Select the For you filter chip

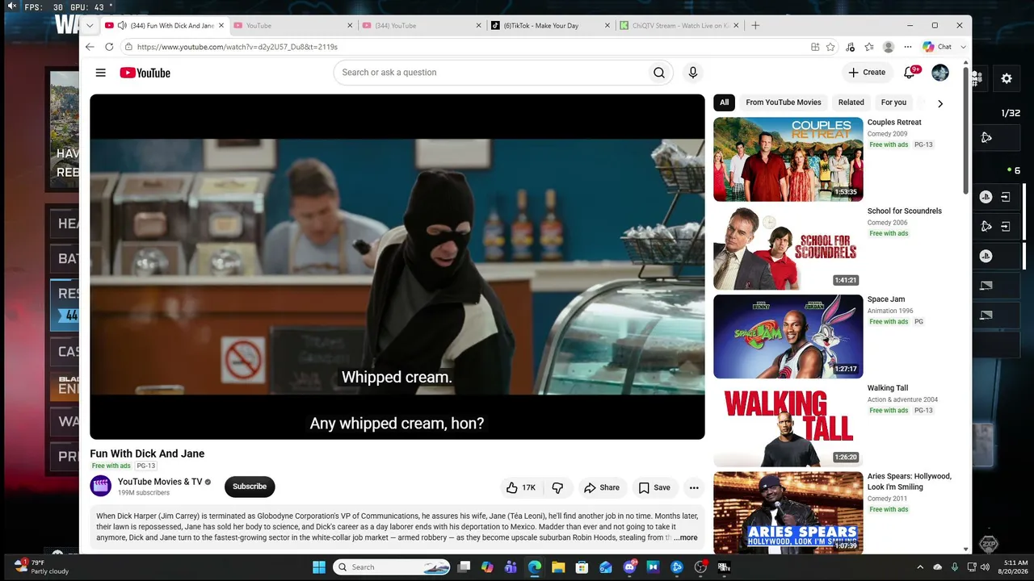pos(893,102)
